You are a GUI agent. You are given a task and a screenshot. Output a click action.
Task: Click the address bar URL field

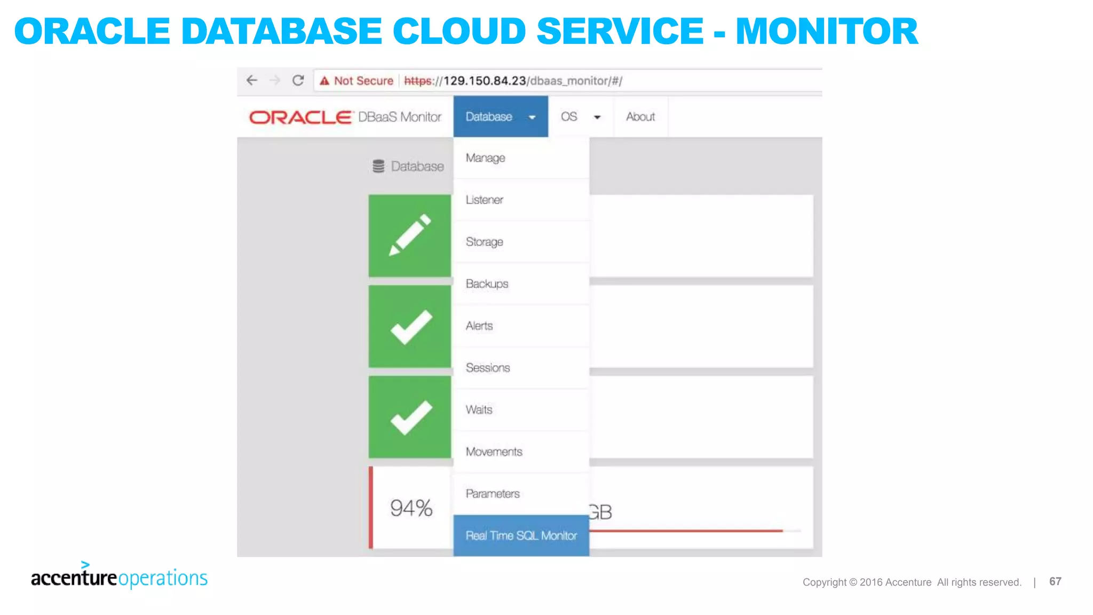tap(568, 81)
